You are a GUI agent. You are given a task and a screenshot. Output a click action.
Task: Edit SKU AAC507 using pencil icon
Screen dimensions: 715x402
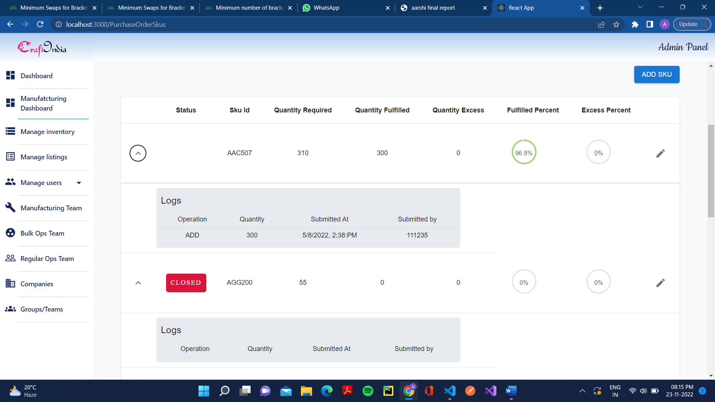[x=660, y=153]
